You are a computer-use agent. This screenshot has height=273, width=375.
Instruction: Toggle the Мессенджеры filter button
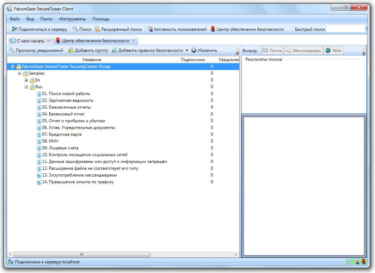pyautogui.click(x=303, y=50)
